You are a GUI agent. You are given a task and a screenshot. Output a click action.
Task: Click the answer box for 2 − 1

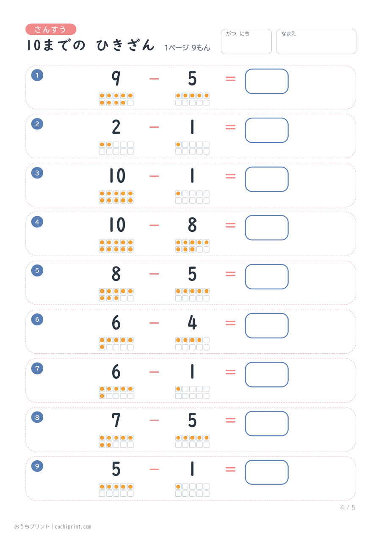point(267,130)
